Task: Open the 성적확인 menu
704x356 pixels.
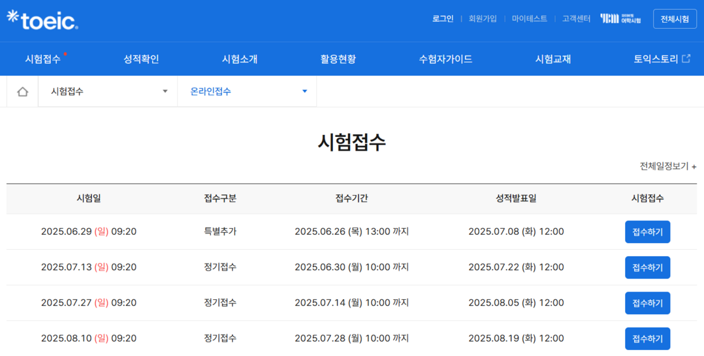Action: pos(141,59)
